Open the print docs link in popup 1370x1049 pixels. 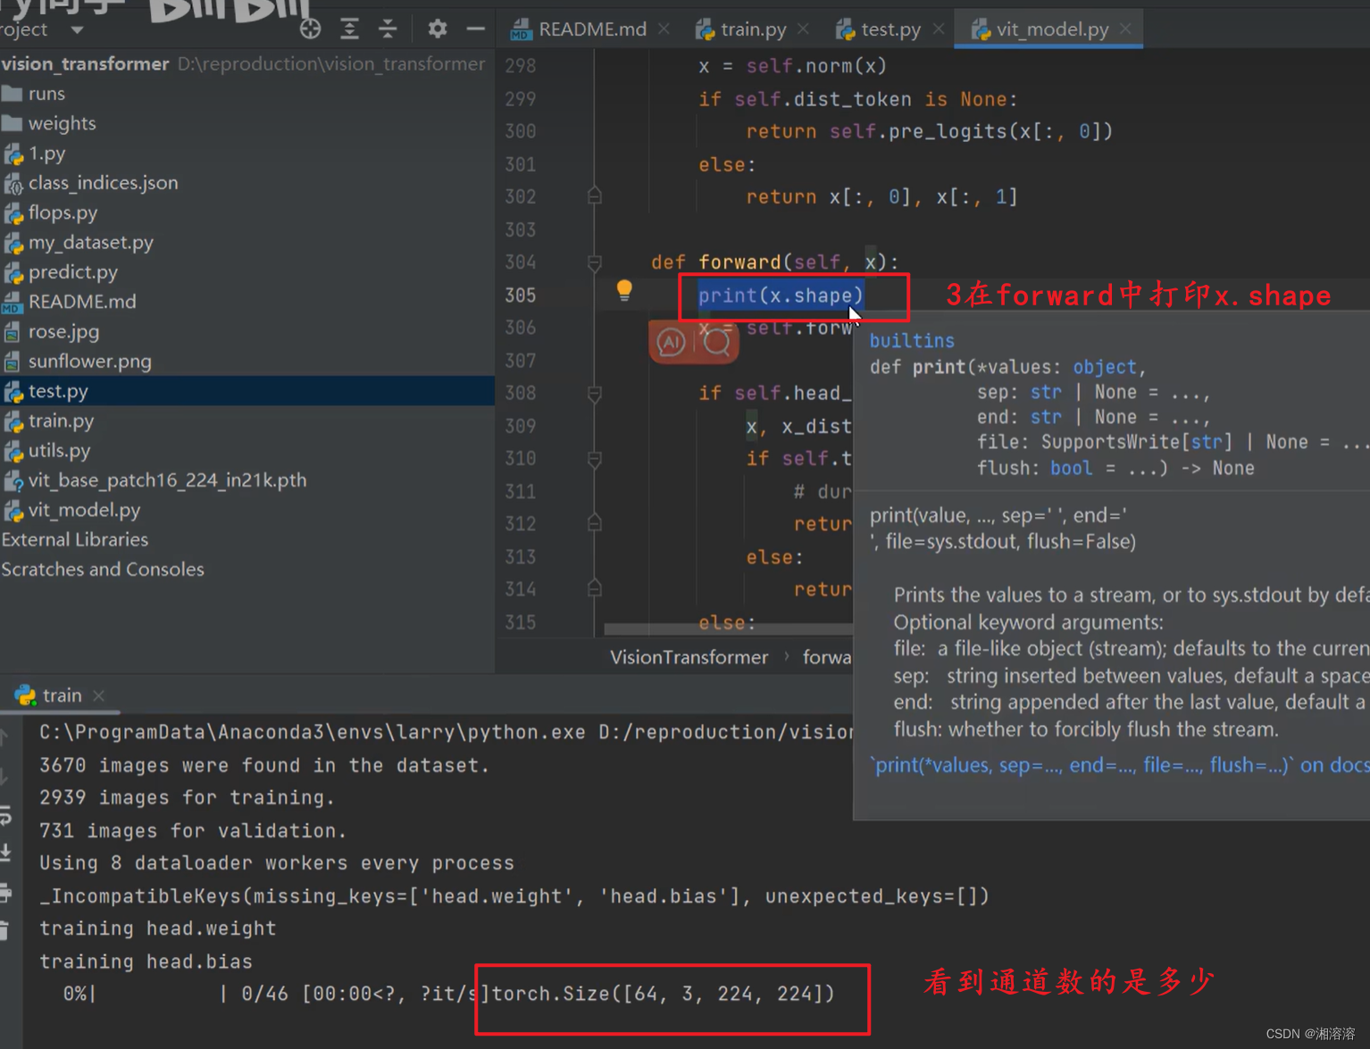pyautogui.click(x=1121, y=765)
